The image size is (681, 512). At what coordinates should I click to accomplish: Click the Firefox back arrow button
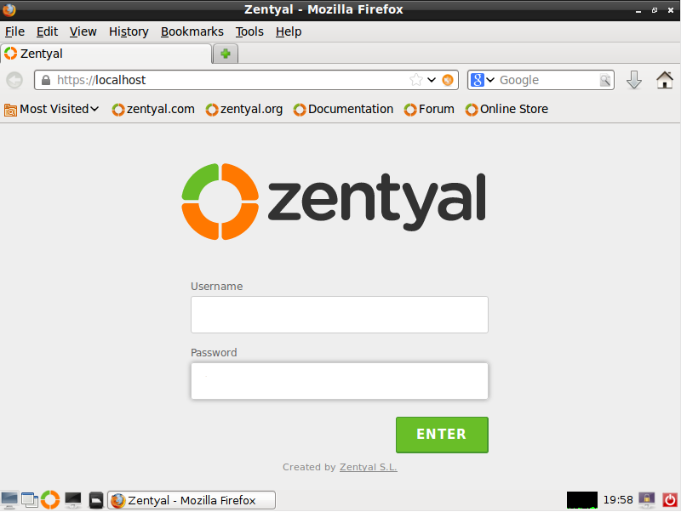(x=14, y=80)
